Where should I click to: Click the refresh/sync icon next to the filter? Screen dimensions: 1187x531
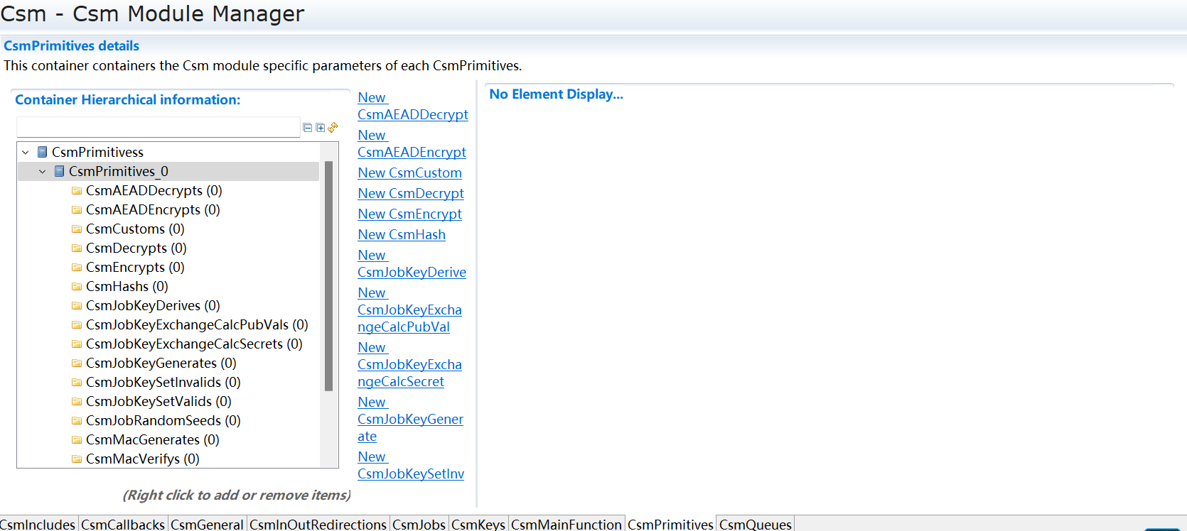pyautogui.click(x=333, y=128)
